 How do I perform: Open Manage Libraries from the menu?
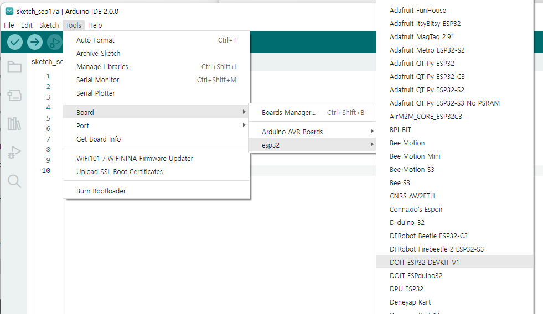pyautogui.click(x=157, y=67)
